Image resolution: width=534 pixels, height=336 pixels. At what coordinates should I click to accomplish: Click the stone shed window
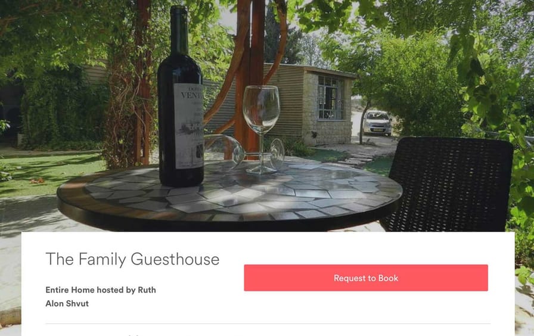[x=330, y=98]
